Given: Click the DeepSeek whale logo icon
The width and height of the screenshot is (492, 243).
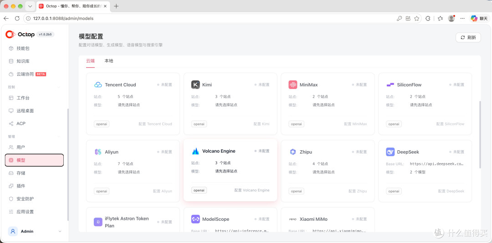Looking at the screenshot, I should 390,152.
